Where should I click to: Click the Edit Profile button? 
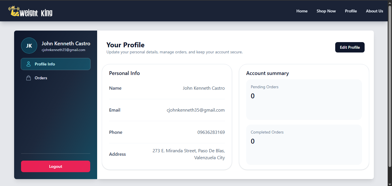click(350, 47)
